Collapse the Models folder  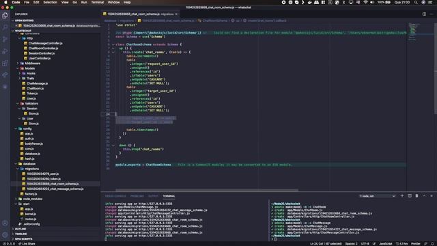coord(18,68)
